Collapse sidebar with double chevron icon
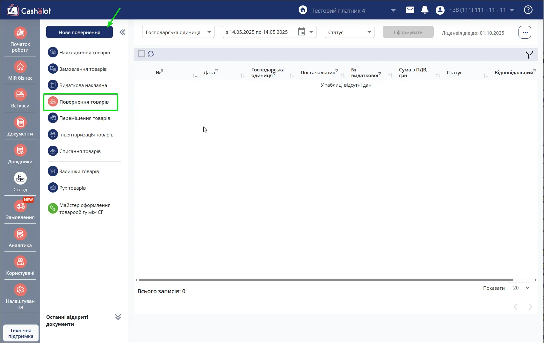 coord(122,32)
